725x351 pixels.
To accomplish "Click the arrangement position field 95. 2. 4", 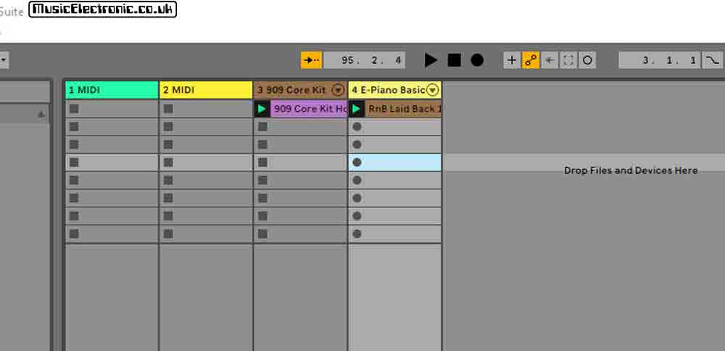I will [x=365, y=60].
